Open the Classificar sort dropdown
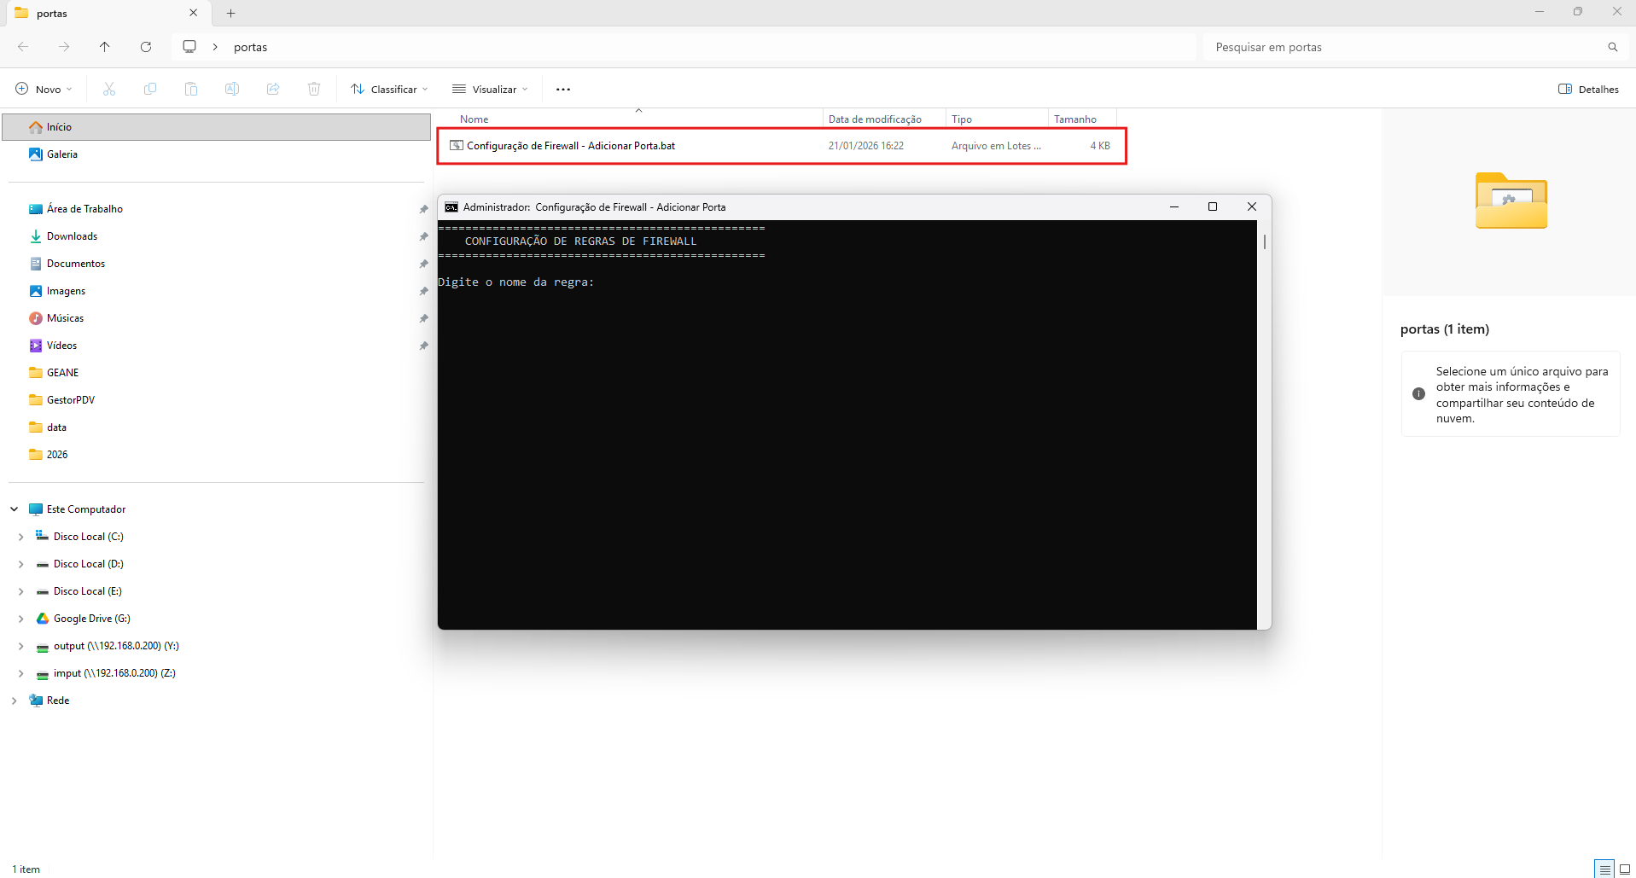This screenshot has height=878, width=1636. 390,89
